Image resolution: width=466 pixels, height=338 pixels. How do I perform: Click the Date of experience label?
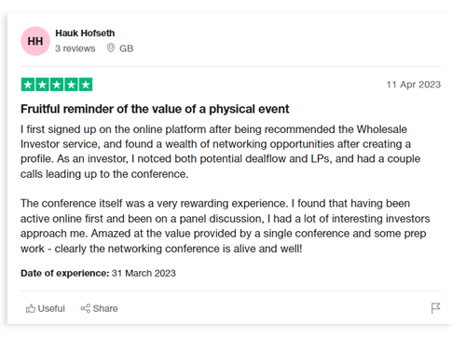(65, 273)
